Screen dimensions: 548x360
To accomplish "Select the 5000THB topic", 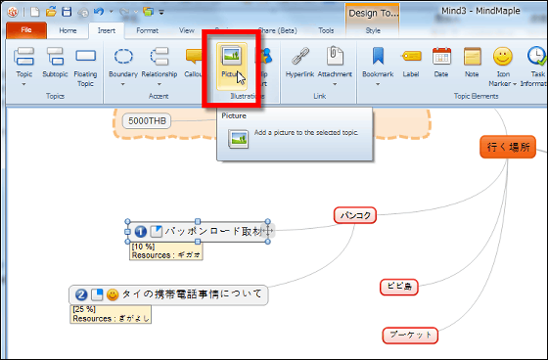I will click(x=147, y=121).
